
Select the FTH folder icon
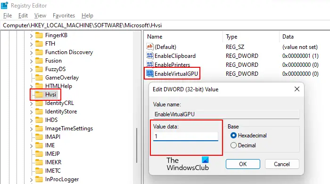[x=39, y=43]
